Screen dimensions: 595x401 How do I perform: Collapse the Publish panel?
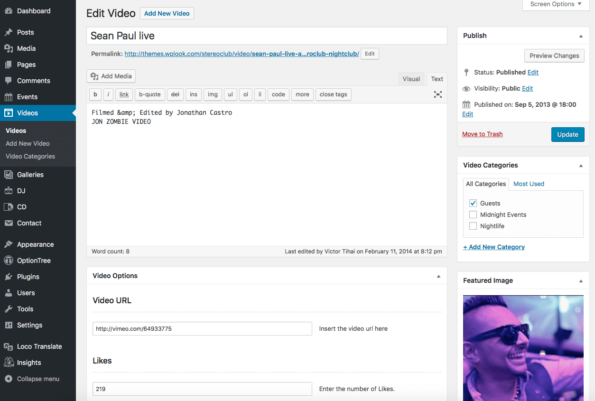(581, 36)
